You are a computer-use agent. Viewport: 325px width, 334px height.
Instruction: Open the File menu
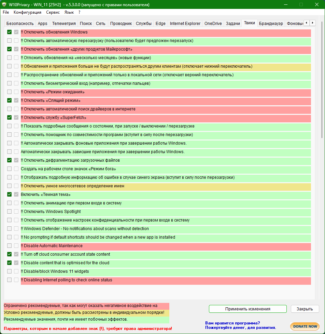(x=6, y=12)
